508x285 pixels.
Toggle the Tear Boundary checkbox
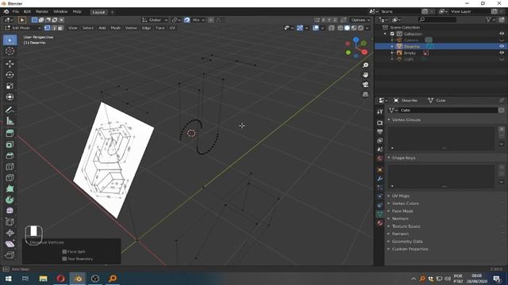coord(64,259)
